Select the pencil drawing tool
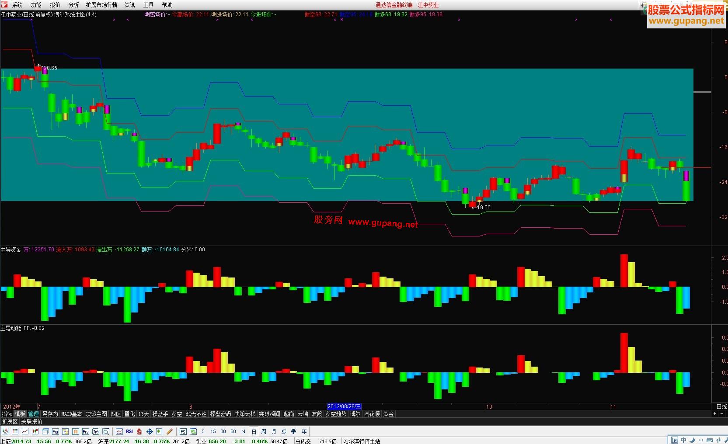 (170, 431)
